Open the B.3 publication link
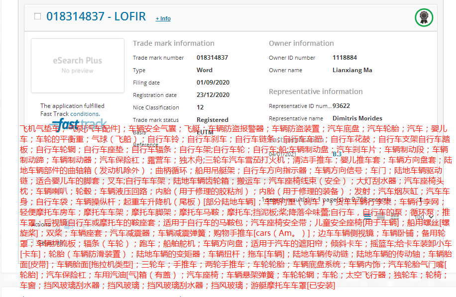 (x=337, y=154)
